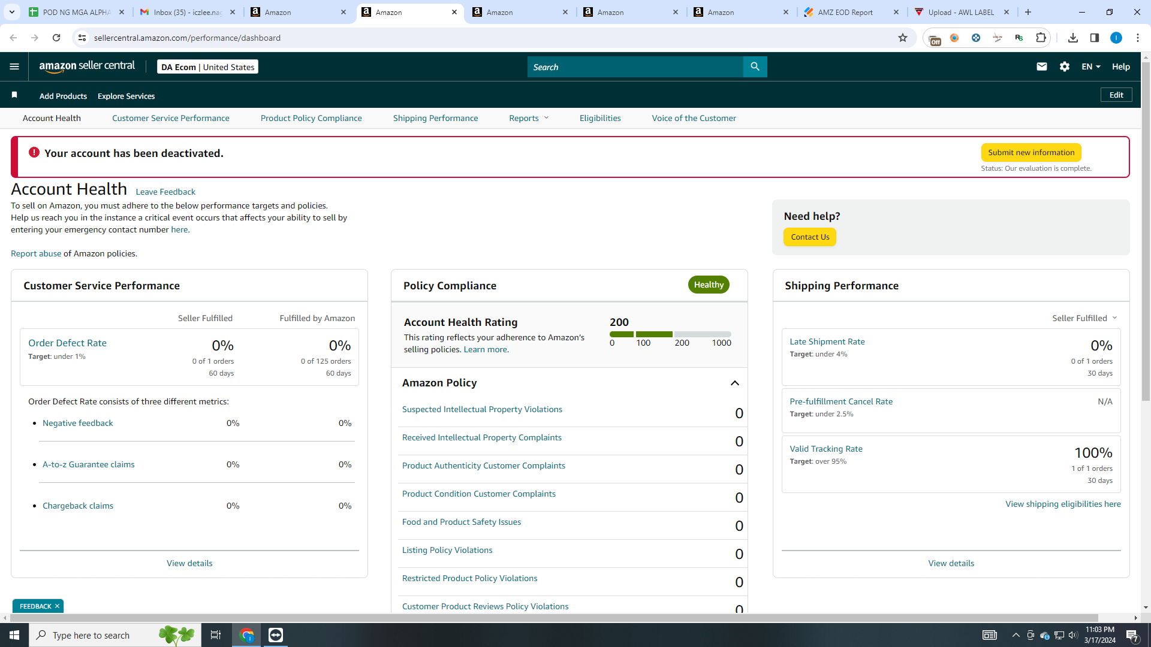The image size is (1151, 647).
Task: Open A-to-z Guarantee claims link
Action: (89, 464)
